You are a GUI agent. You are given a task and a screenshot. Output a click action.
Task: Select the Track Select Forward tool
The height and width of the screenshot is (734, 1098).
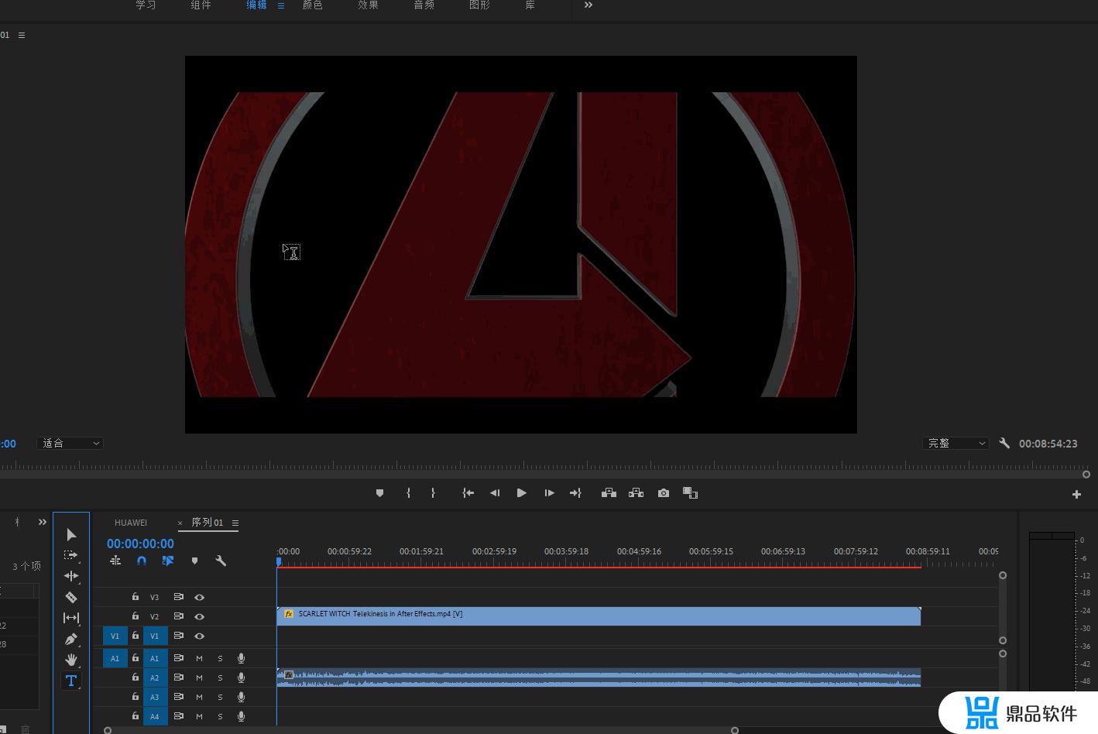click(71, 555)
